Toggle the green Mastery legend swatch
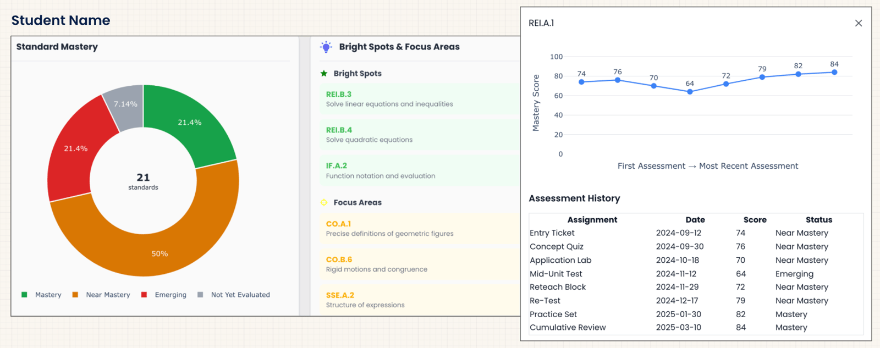880x348 pixels. (x=24, y=295)
